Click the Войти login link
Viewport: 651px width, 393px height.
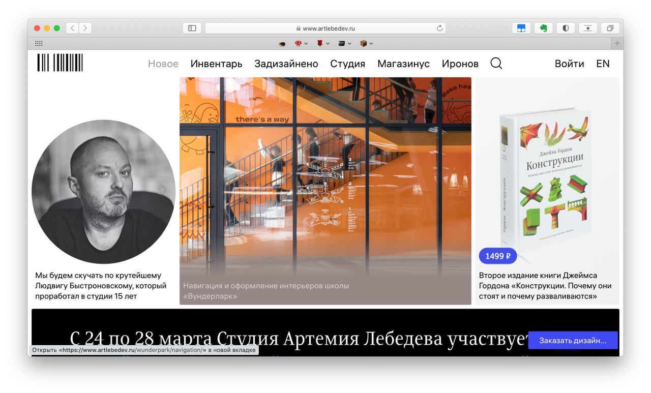click(570, 64)
